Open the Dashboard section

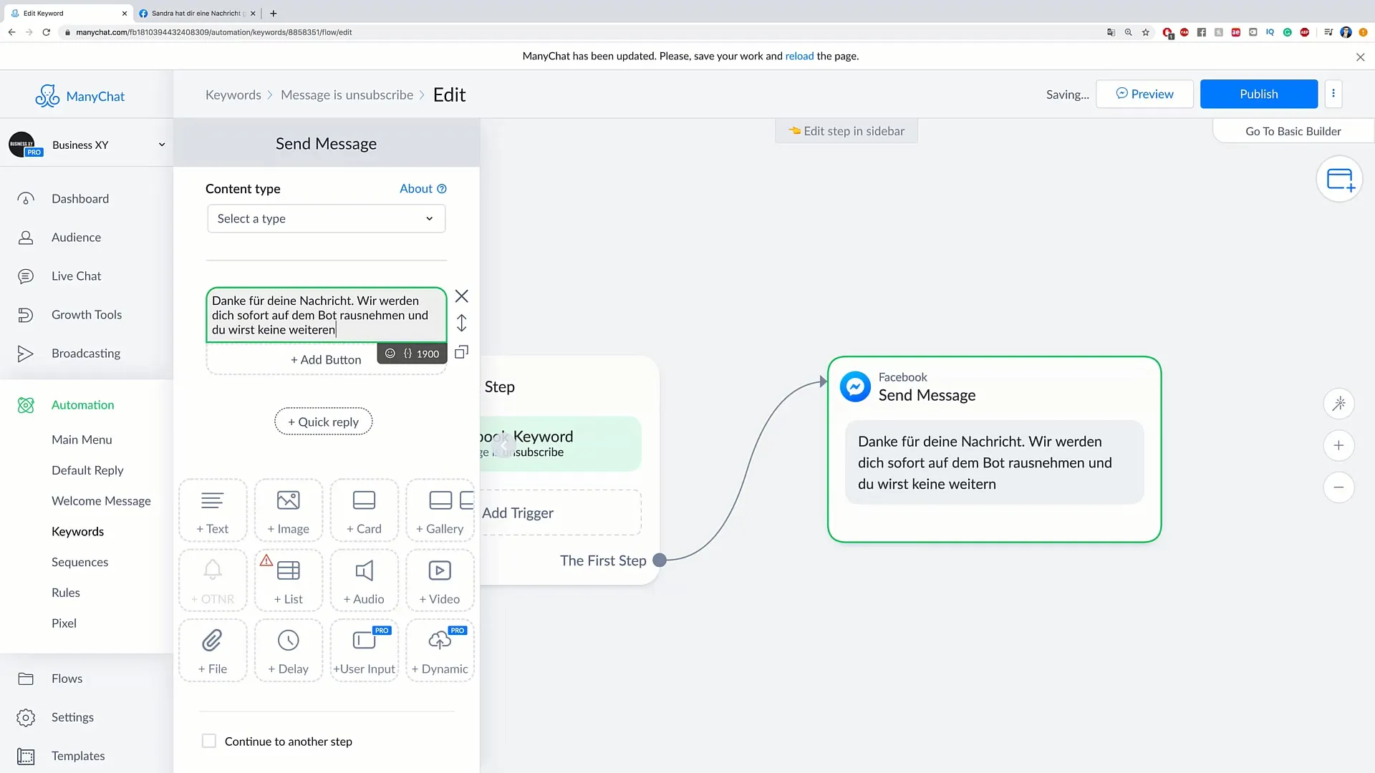click(x=79, y=199)
